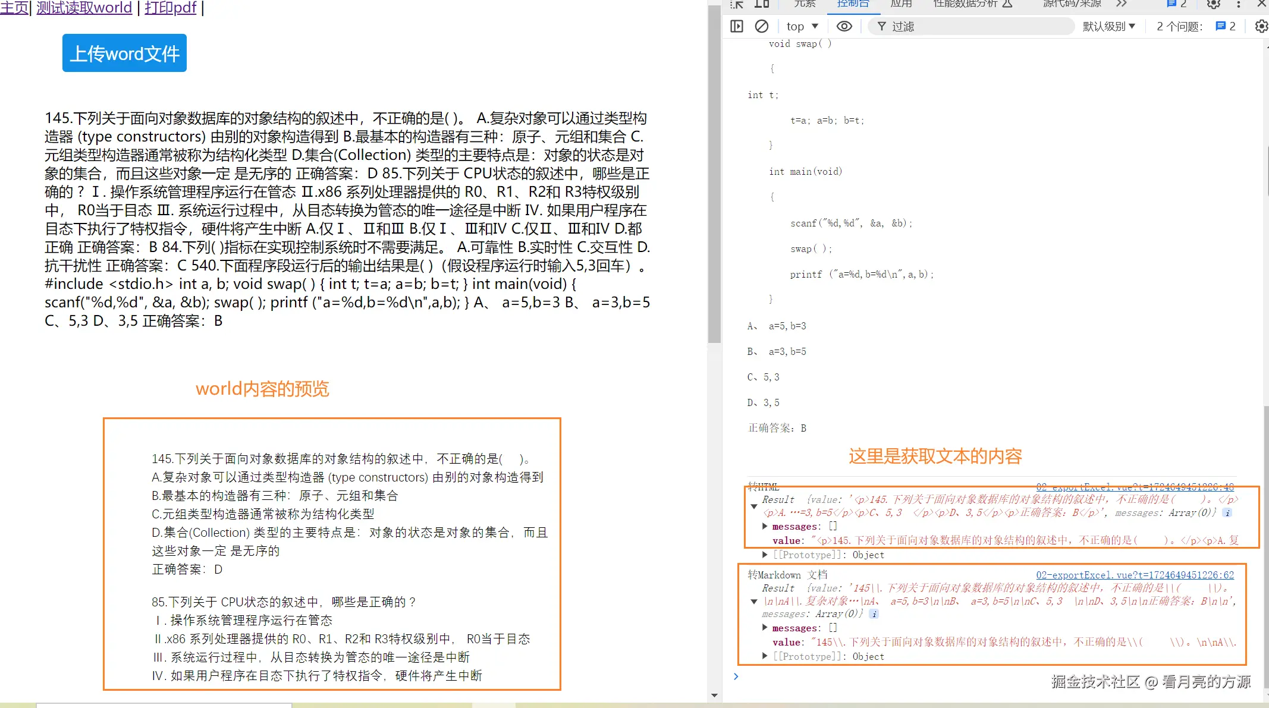Expand the last [[Prototype]] Object entry
The image size is (1269, 708).
[x=765, y=656]
